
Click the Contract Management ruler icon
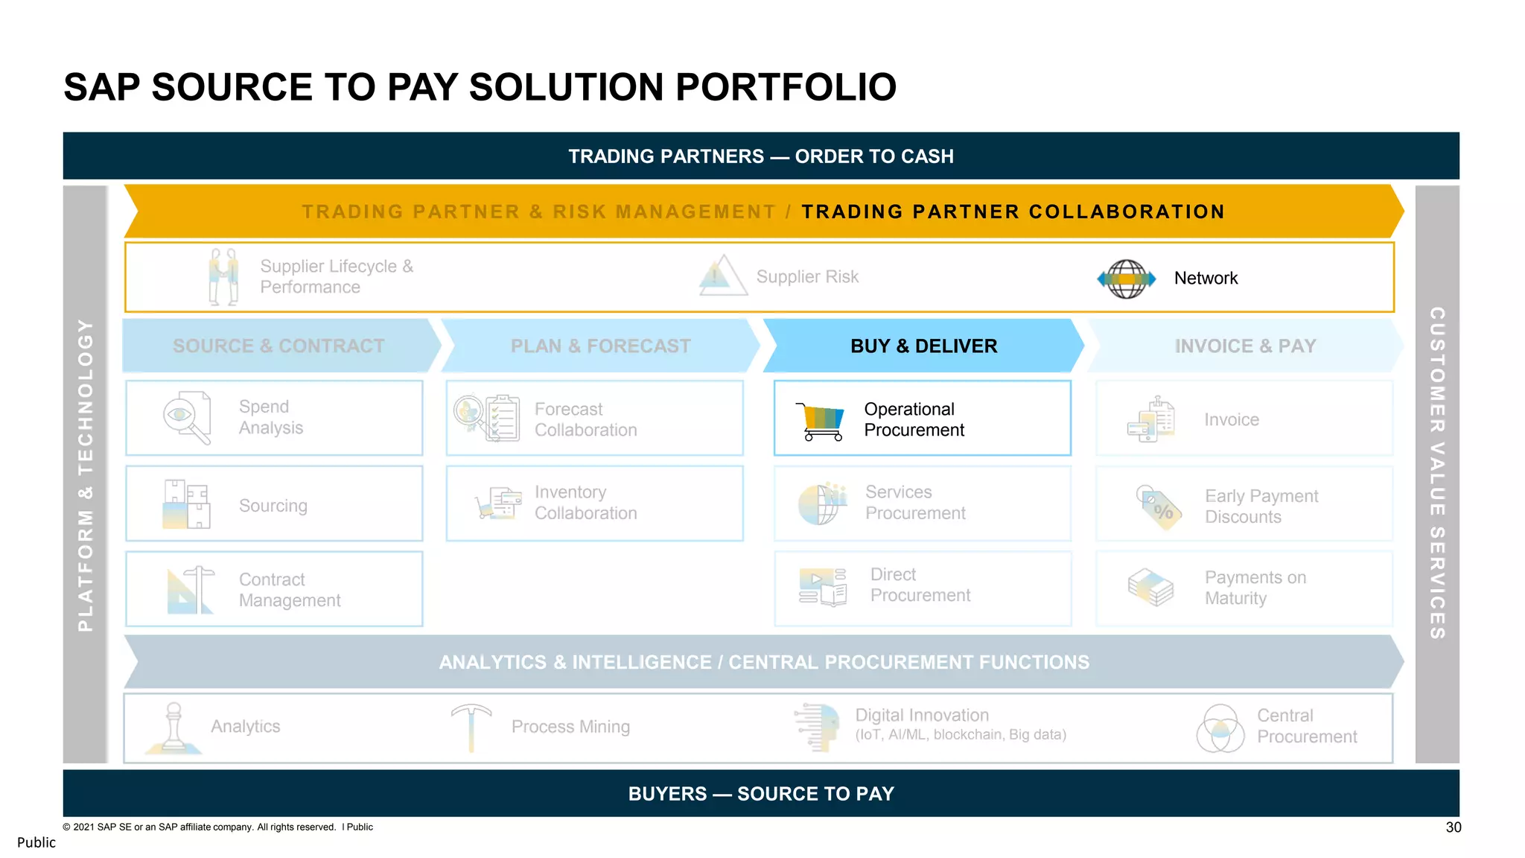point(190,590)
